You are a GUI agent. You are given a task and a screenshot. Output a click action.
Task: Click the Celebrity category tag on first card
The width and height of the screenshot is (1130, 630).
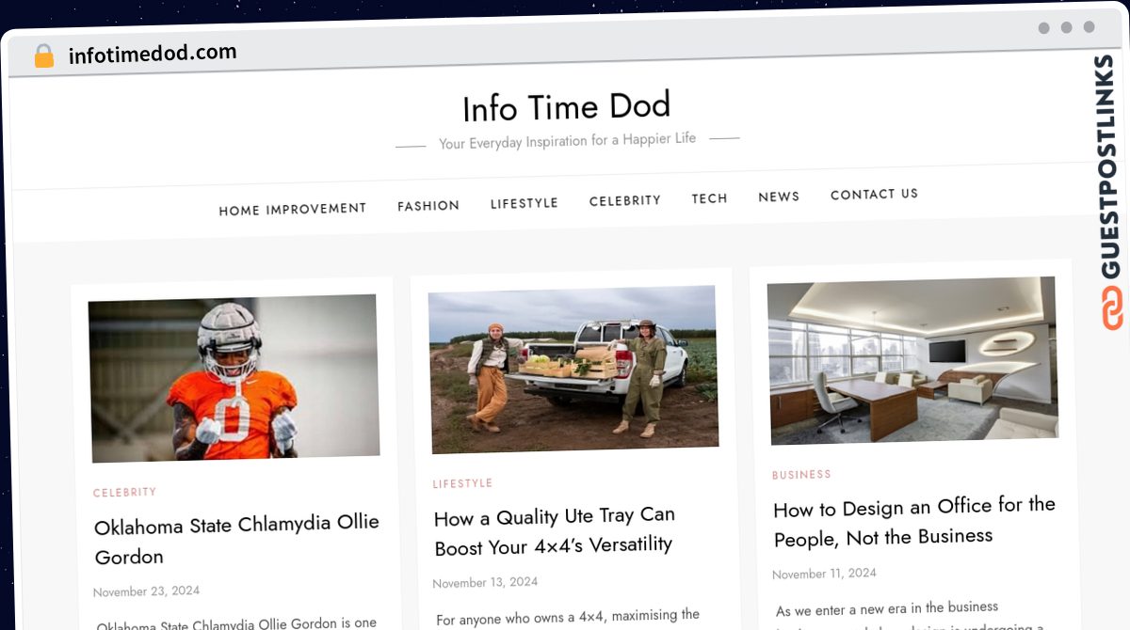pyautogui.click(x=125, y=493)
